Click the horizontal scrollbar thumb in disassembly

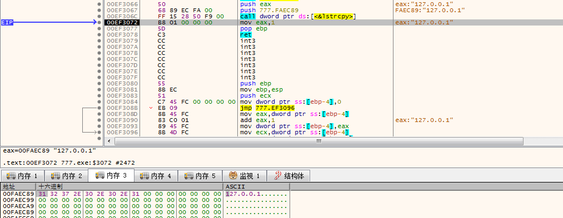tap(319, 141)
